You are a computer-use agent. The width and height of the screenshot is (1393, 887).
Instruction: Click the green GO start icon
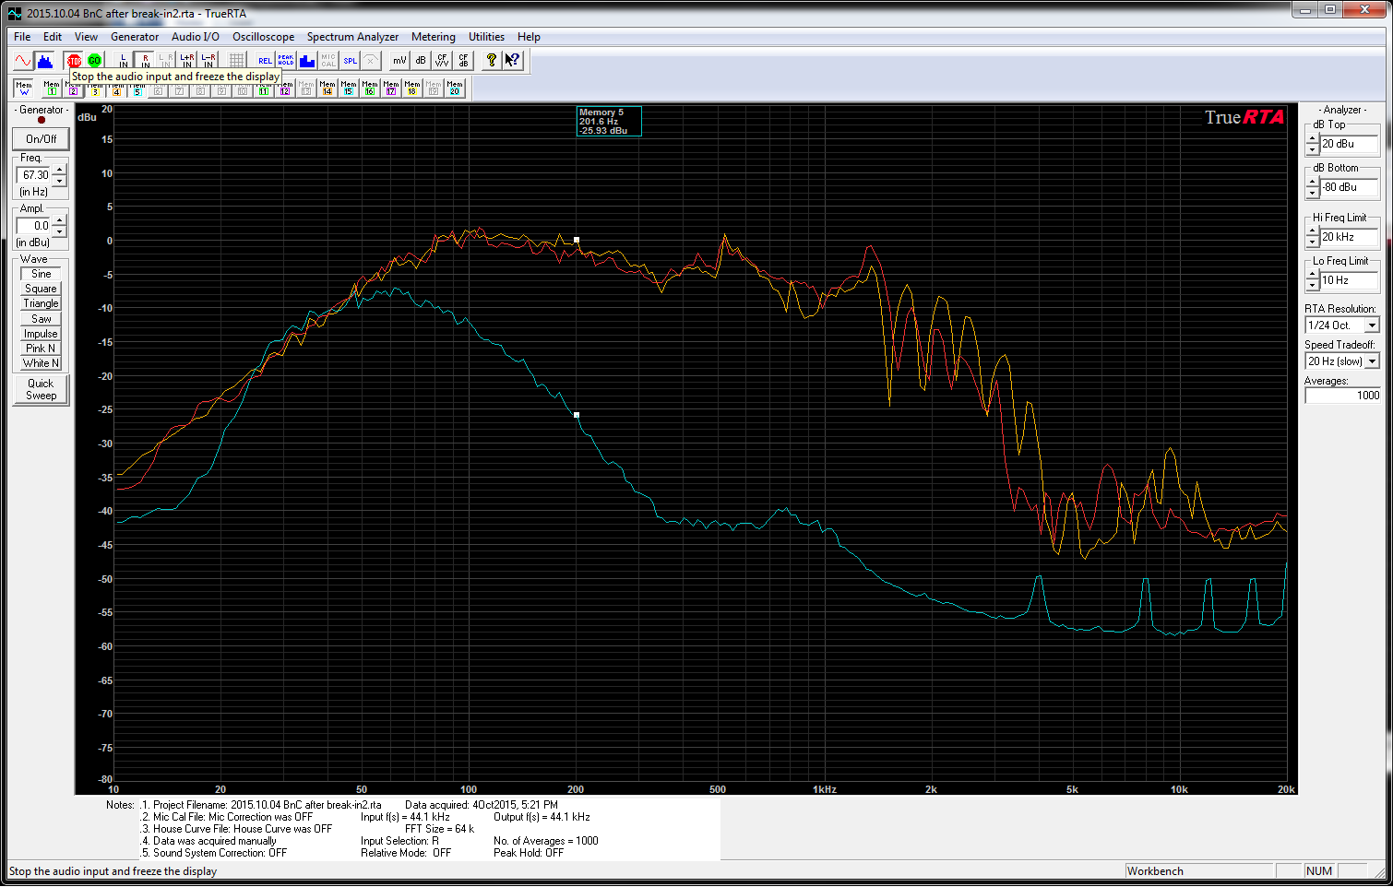point(95,61)
